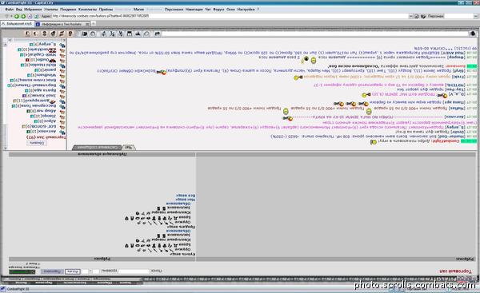Click the first round portrait toolbar icon

[x=27, y=34]
